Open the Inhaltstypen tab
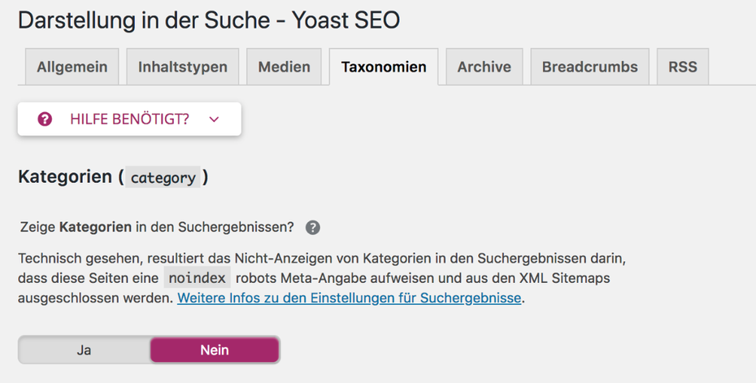This screenshot has width=756, height=383. 183,67
